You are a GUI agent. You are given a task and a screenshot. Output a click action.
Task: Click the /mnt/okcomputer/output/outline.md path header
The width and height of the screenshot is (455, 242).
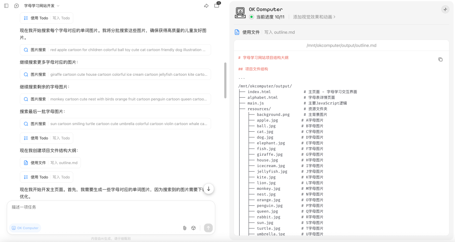click(342, 45)
